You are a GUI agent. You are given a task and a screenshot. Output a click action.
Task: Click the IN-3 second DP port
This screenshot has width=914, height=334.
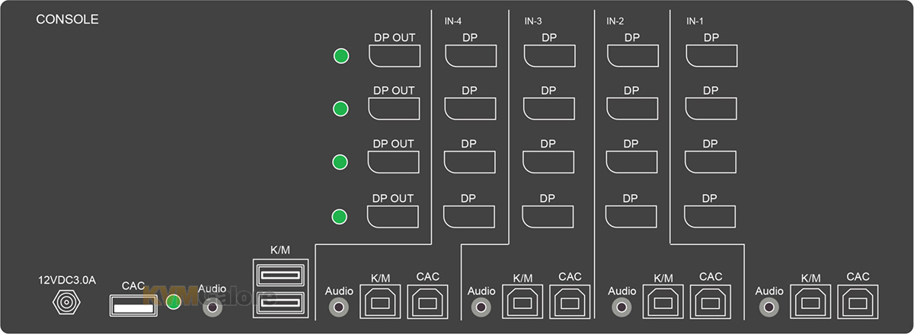click(x=549, y=109)
